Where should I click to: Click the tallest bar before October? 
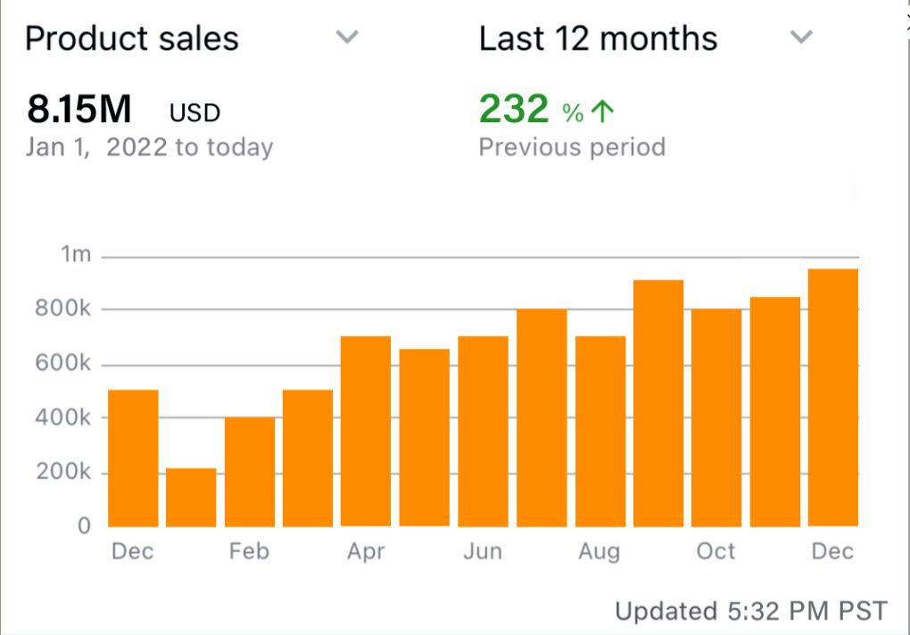tap(658, 403)
